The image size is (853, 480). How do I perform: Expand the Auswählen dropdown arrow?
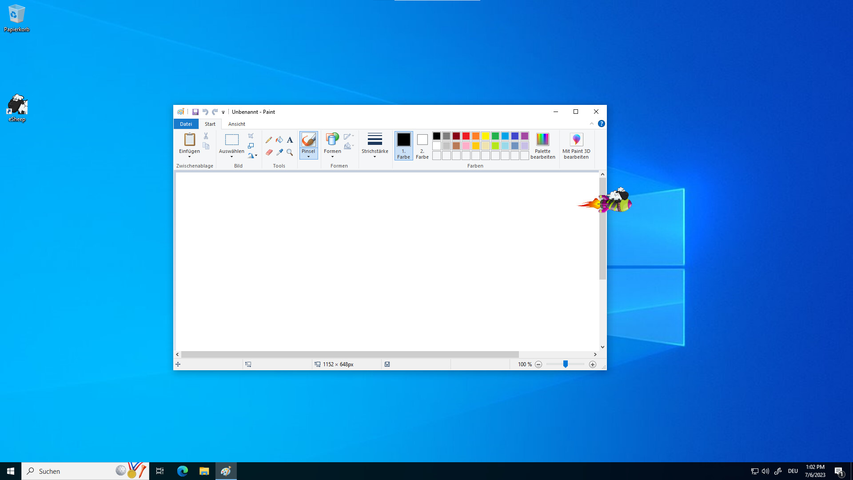coord(231,156)
